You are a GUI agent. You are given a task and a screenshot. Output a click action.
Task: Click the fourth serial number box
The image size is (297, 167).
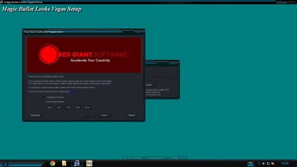tap(77, 107)
